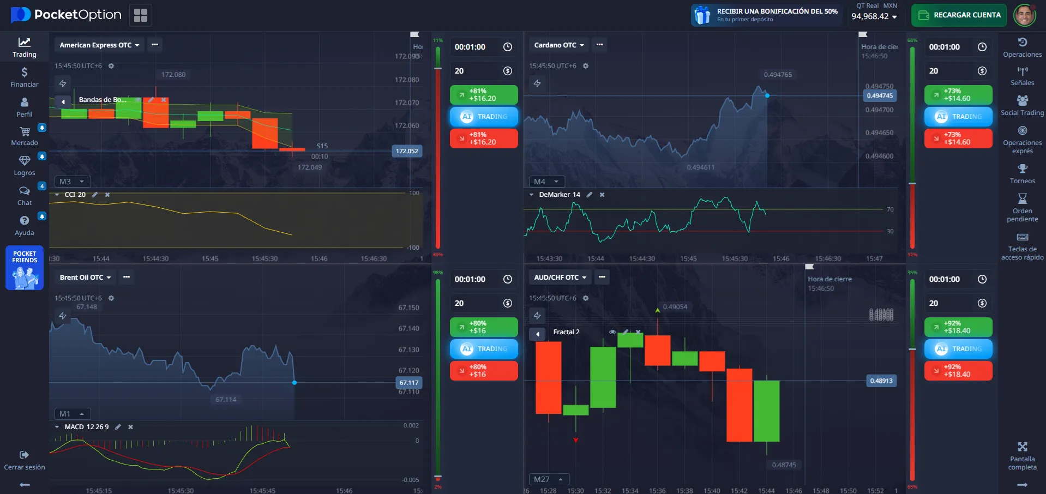Click the RECARGAR CUENTA button
Screen dimensions: 1046x494
pyautogui.click(x=959, y=15)
